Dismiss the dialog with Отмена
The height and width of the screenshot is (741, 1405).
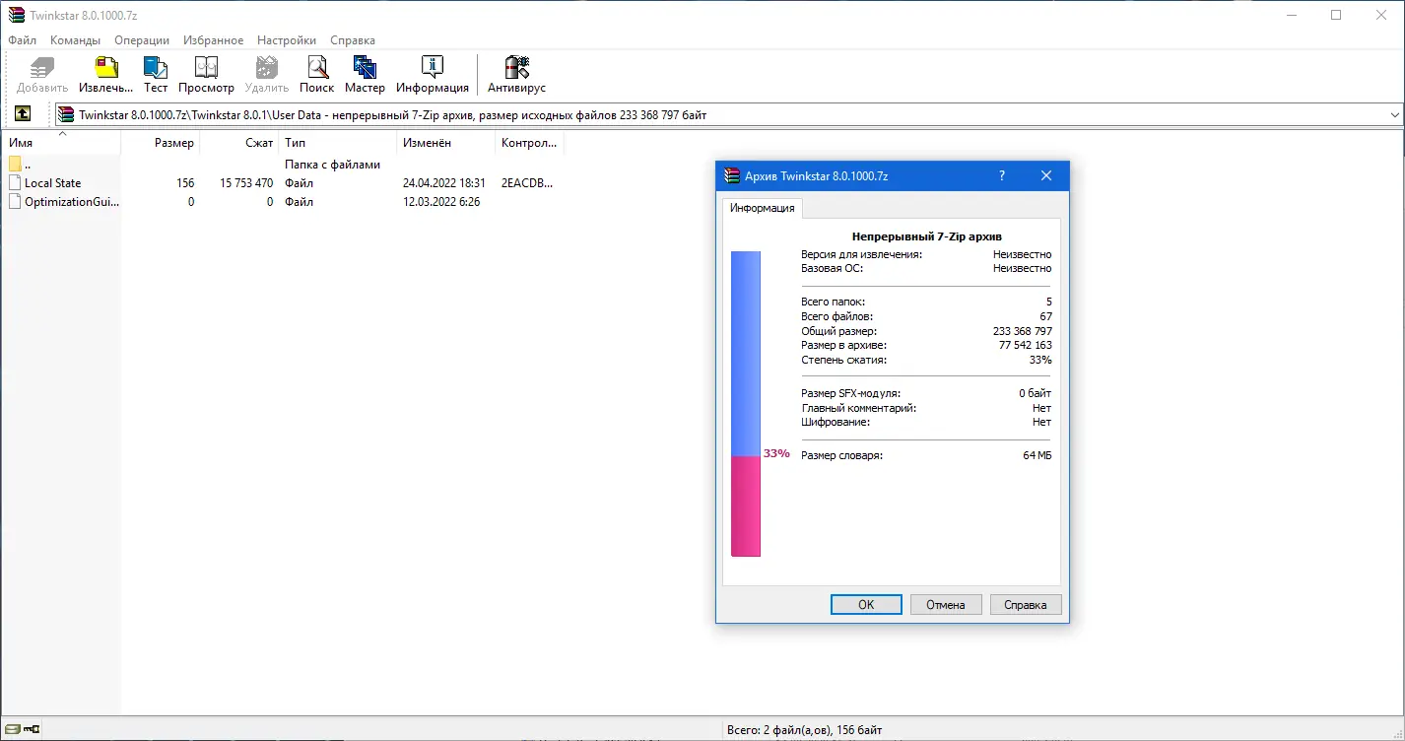point(945,604)
